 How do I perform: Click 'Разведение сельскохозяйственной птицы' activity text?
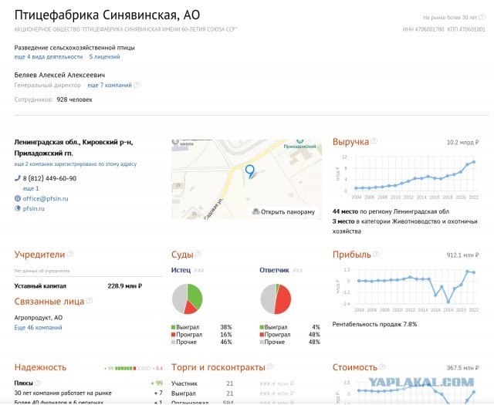[x=74, y=48]
